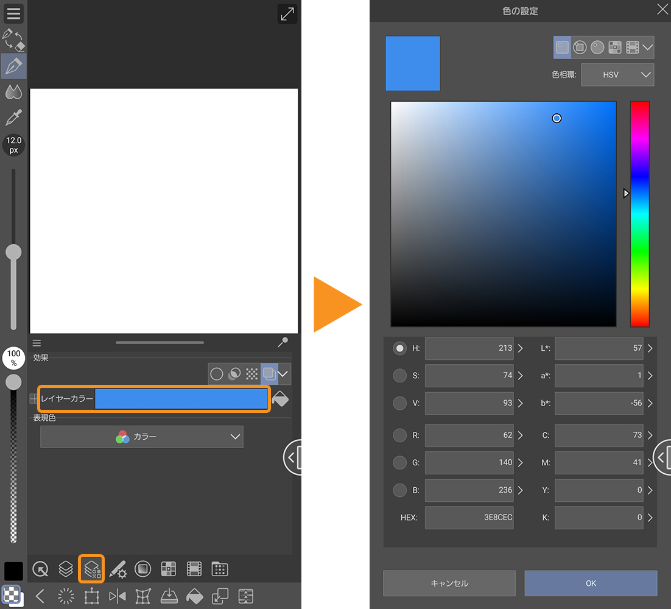The width and height of the screenshot is (671, 609).
Task: Click the キャンセル button
Action: pyautogui.click(x=449, y=583)
